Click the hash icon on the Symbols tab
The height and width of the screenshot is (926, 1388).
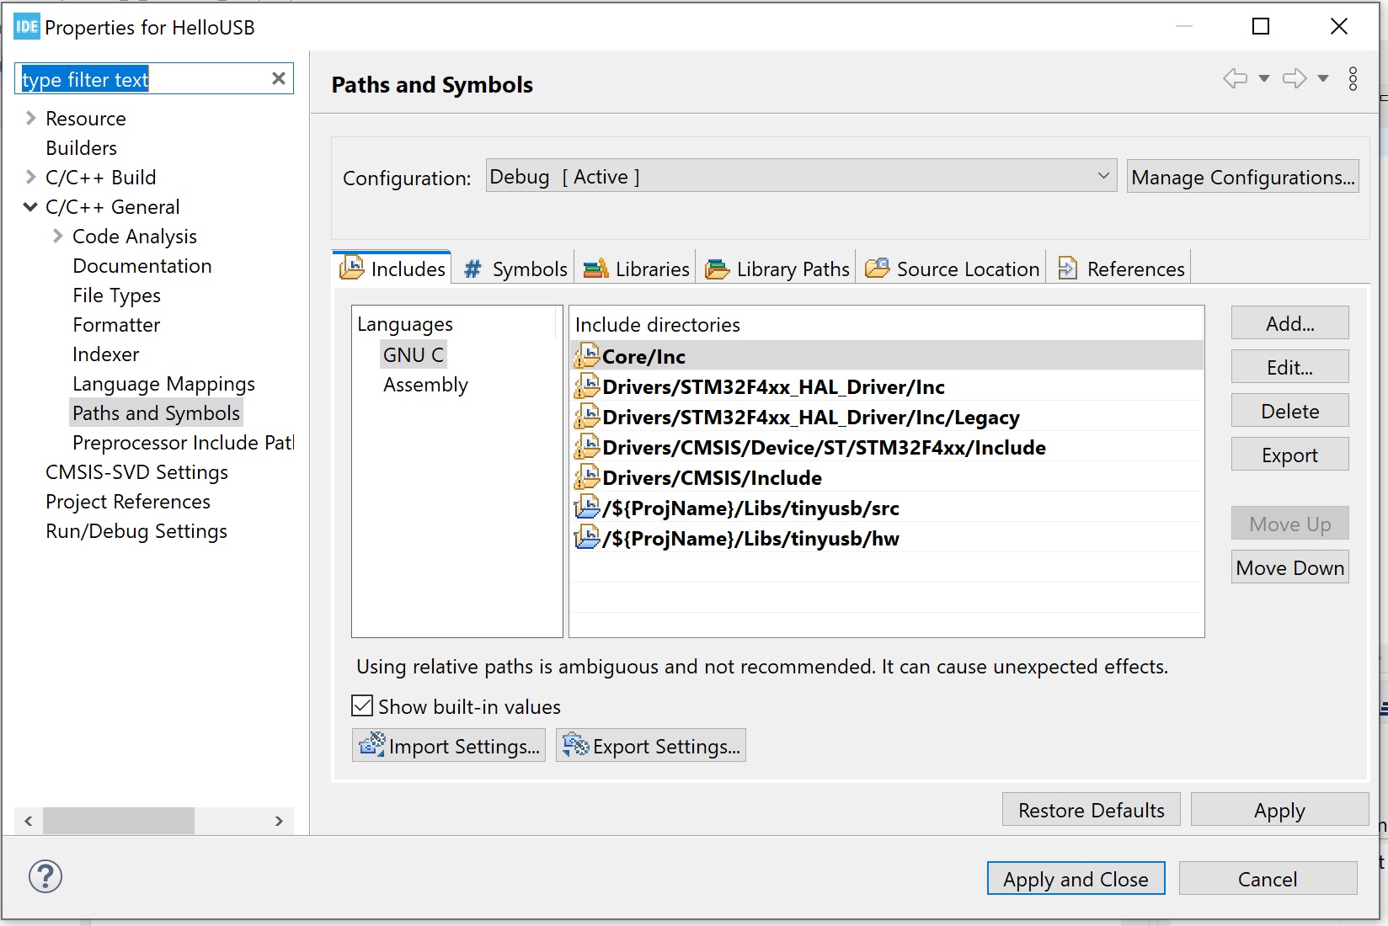pos(473,269)
